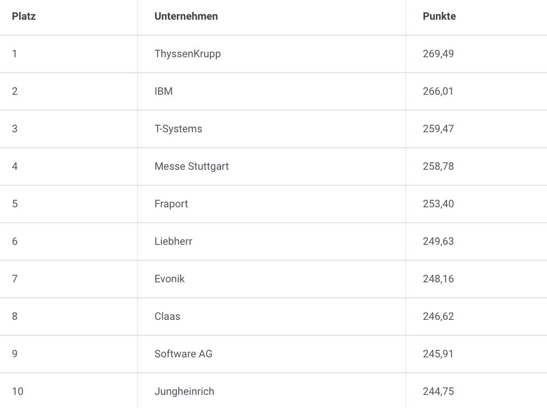Screen dimensions: 547x408
Task: Select rank number 10 cell
Action: coord(18,391)
